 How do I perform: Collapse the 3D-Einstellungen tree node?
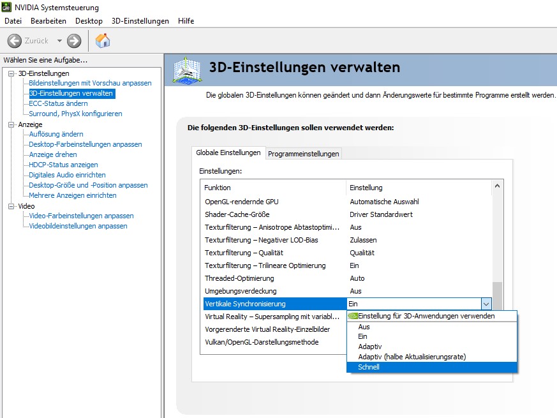coord(11,73)
